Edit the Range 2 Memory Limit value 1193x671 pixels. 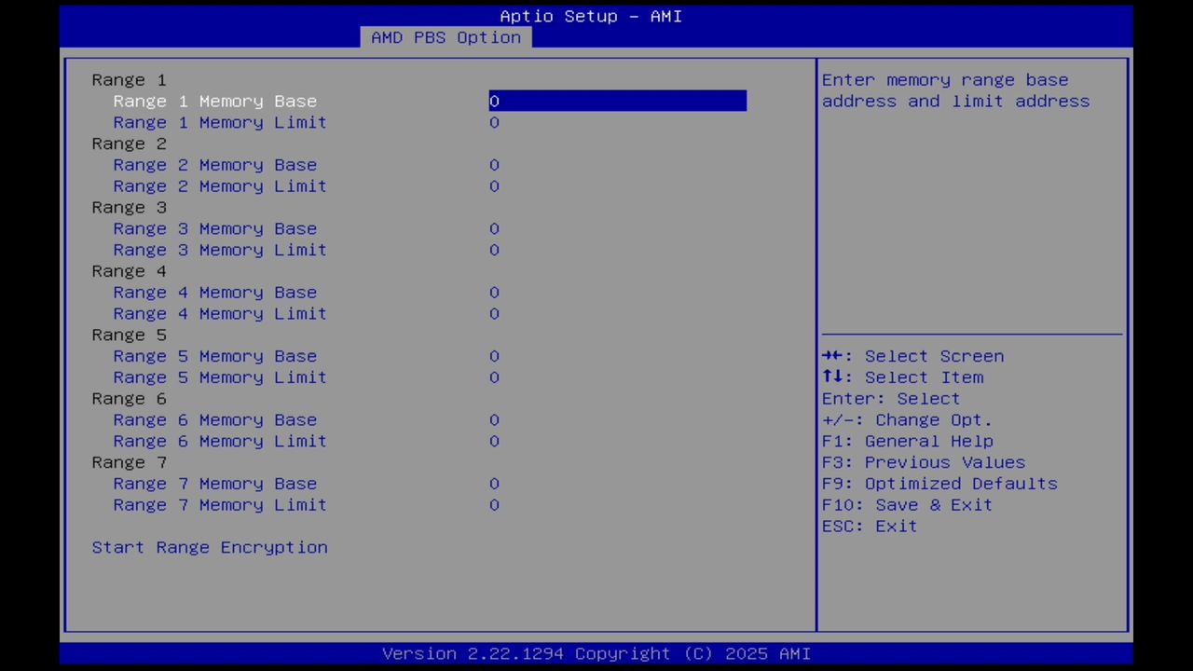click(219, 185)
